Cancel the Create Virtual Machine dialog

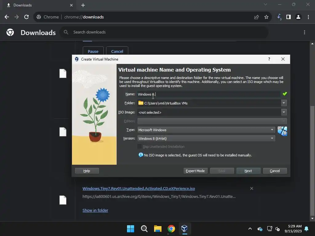coord(275,171)
